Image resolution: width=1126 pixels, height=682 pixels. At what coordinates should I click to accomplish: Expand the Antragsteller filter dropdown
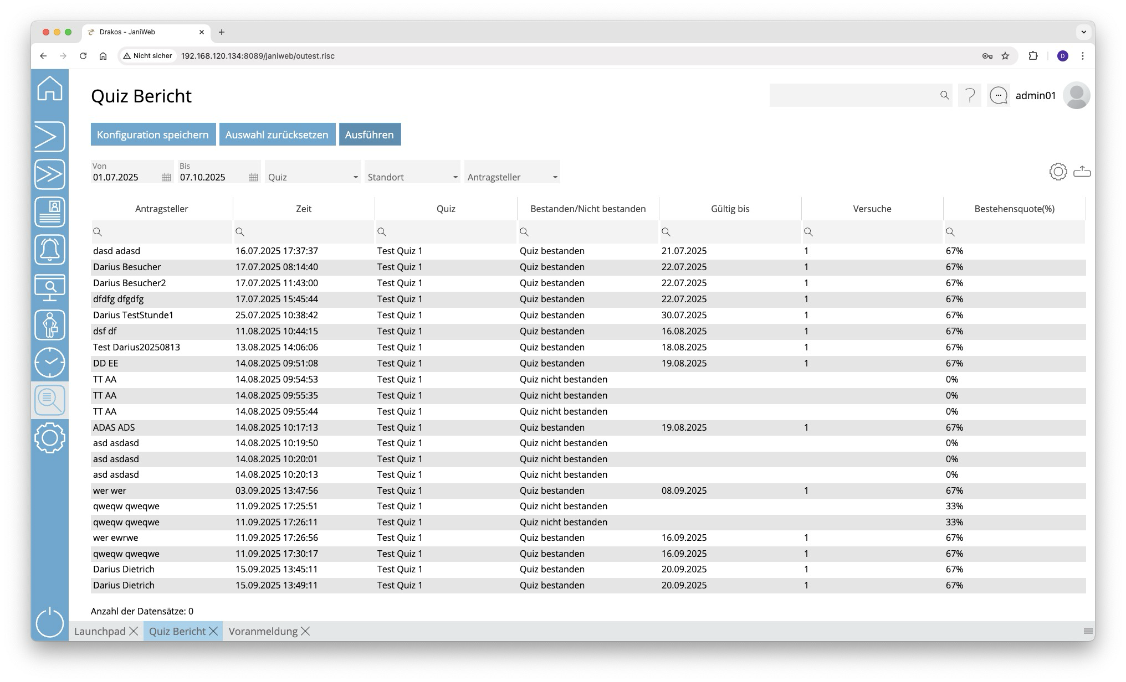(x=555, y=177)
